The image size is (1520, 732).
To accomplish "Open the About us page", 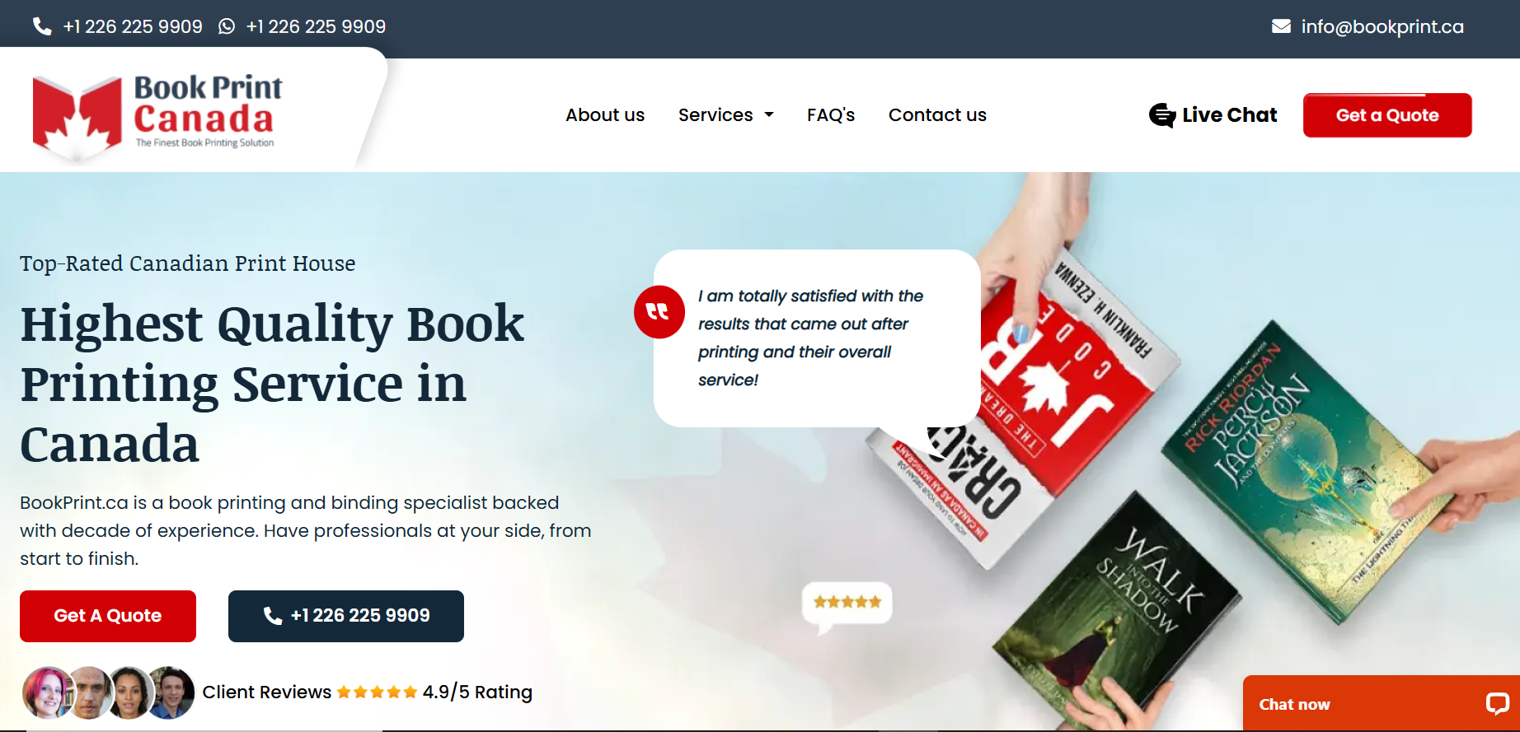I will tap(605, 115).
